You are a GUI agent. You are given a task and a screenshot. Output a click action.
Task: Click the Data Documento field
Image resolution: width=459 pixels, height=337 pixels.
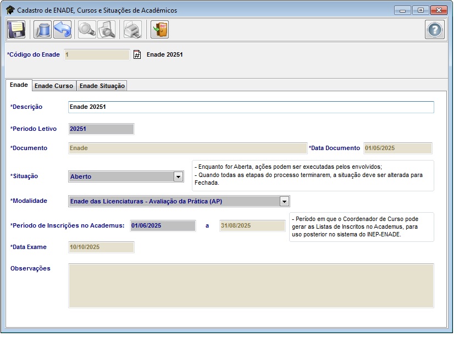pos(397,148)
